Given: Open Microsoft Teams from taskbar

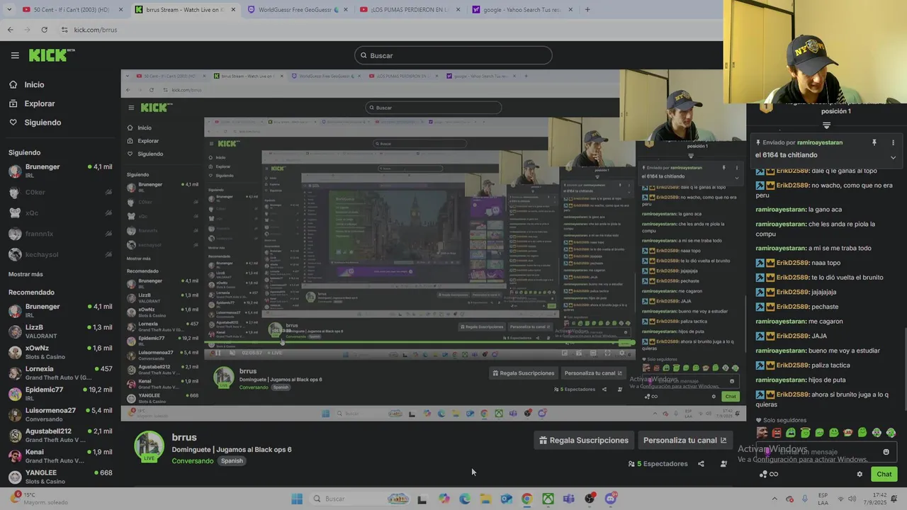Looking at the screenshot, I should click(568, 499).
